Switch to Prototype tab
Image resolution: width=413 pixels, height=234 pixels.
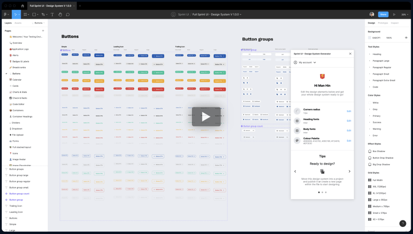click(383, 23)
